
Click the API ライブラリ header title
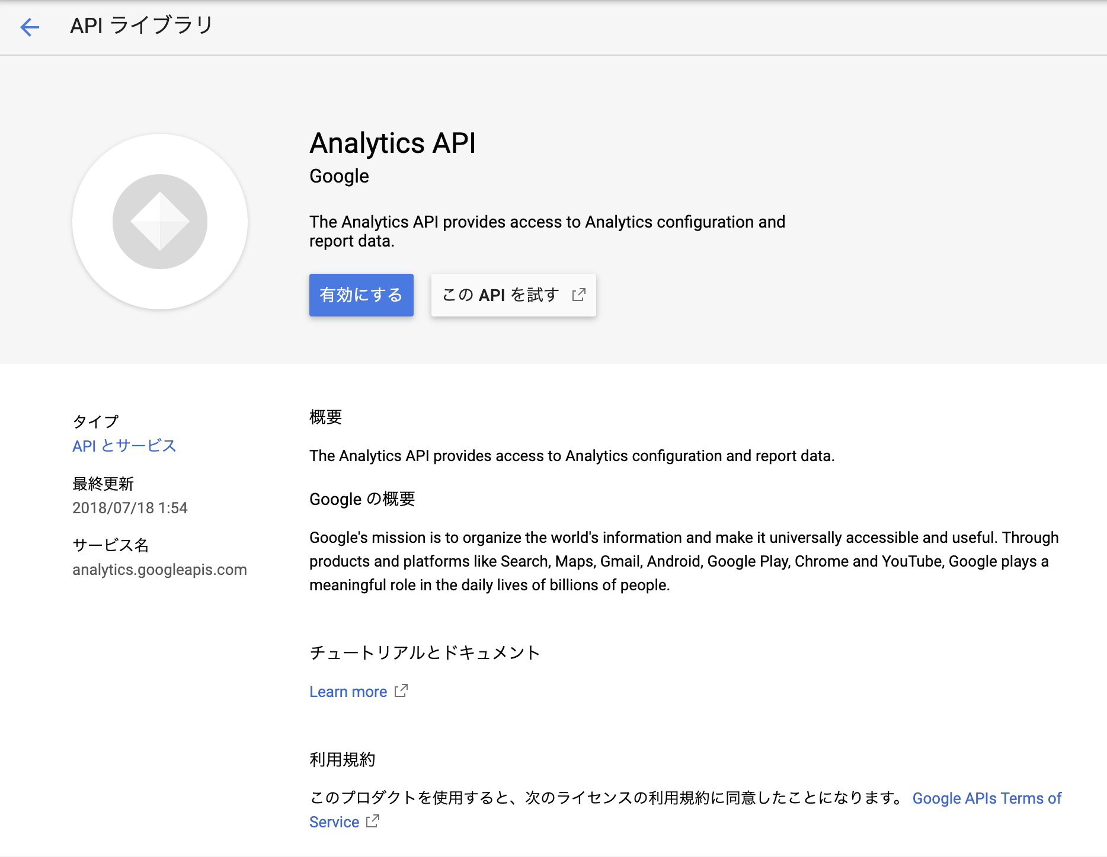pyautogui.click(x=142, y=25)
